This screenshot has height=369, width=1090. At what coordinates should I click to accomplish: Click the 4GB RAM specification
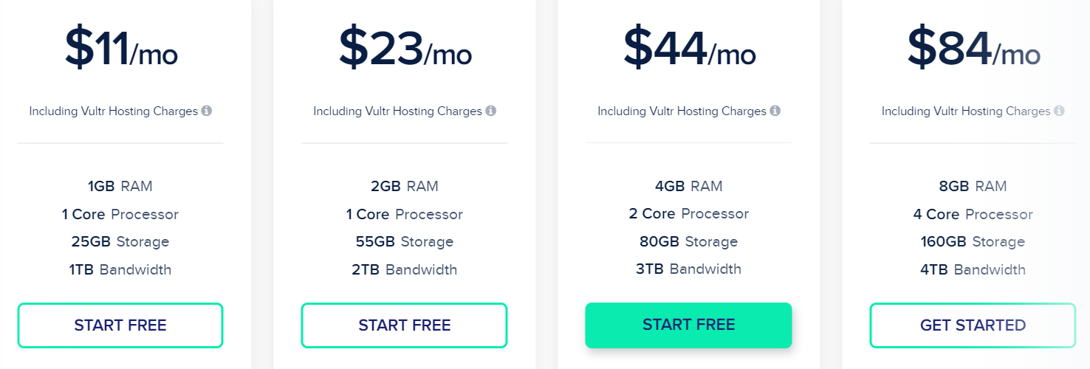click(689, 187)
